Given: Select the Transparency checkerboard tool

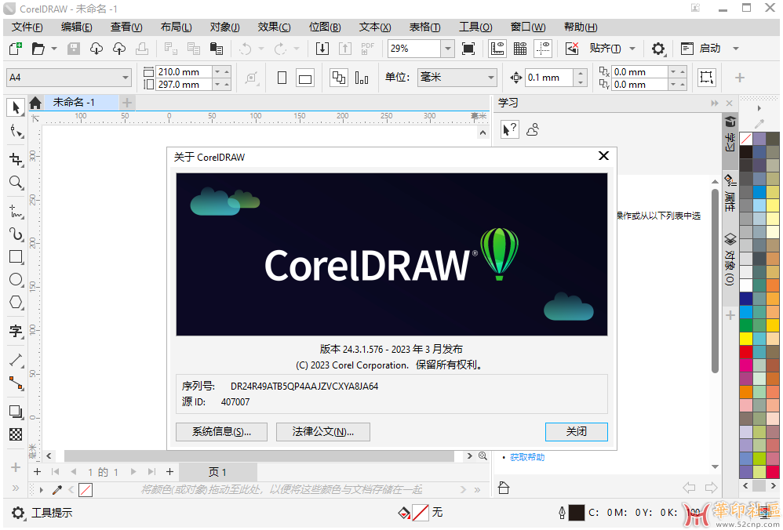Looking at the screenshot, I should tap(16, 434).
